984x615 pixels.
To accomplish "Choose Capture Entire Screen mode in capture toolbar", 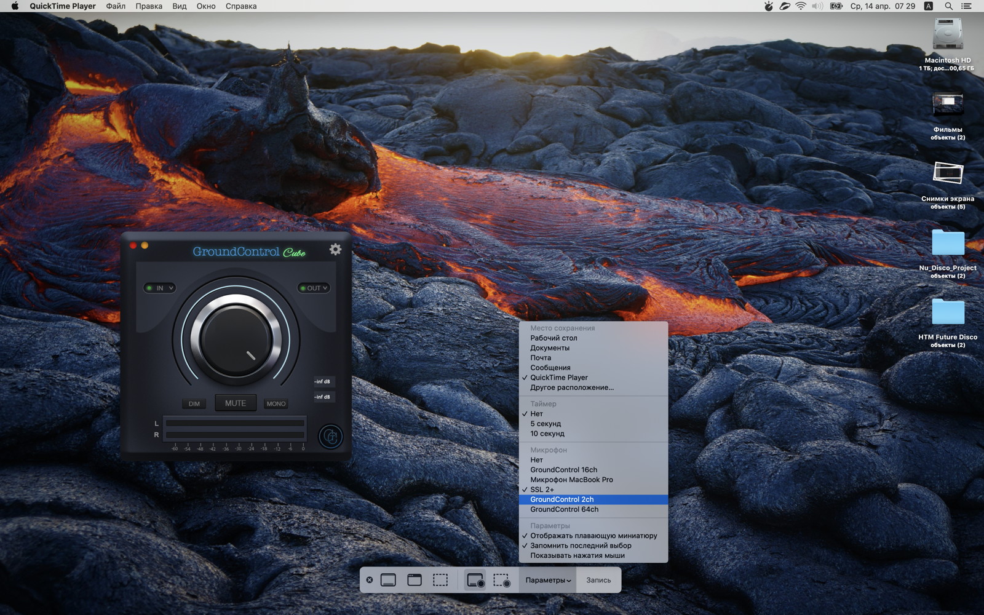I will [388, 580].
